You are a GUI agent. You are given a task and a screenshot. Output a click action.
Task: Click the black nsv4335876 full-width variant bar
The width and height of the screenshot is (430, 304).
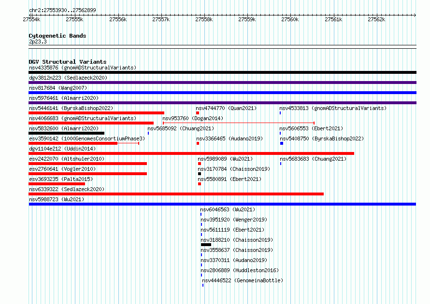222,72
